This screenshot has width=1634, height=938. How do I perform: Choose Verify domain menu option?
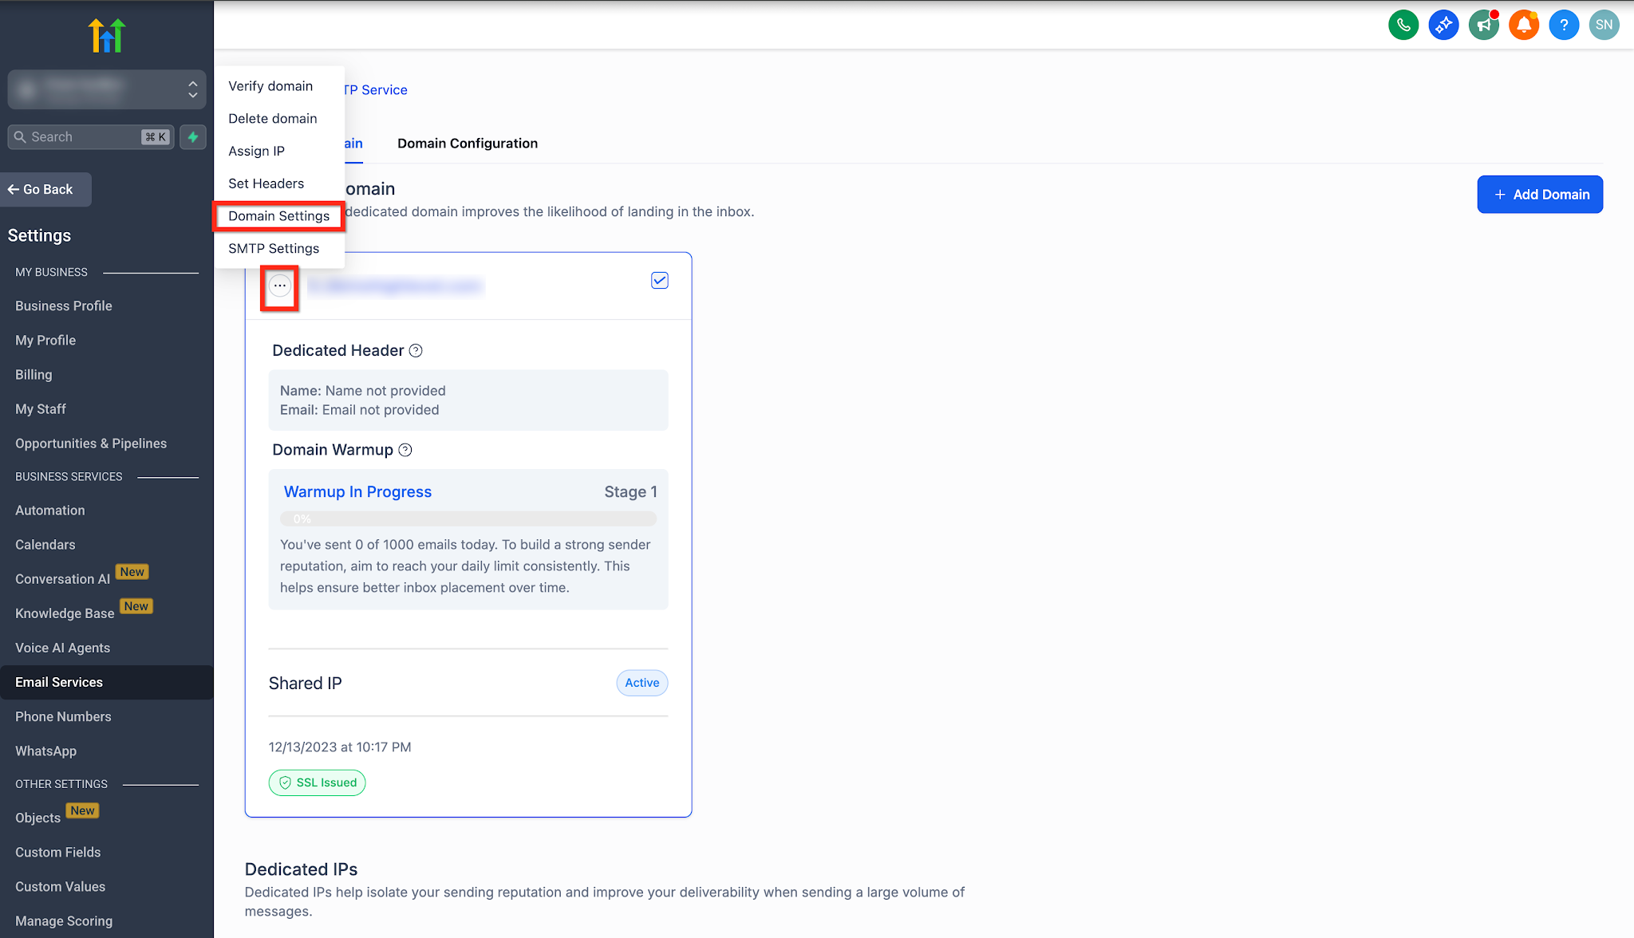270,86
